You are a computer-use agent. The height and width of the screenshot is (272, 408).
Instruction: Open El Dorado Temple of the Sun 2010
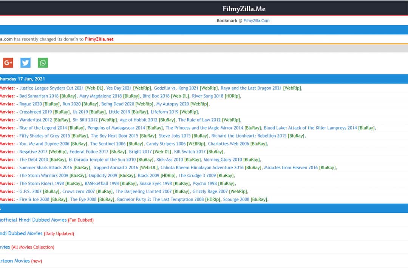click(102, 159)
